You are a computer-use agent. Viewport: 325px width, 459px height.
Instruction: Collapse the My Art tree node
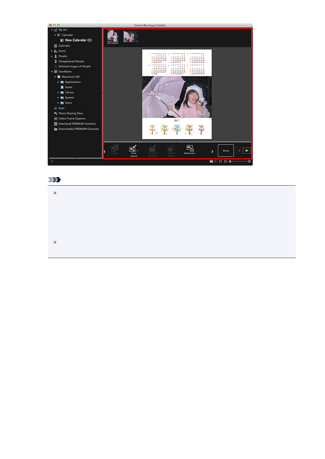tap(52, 30)
